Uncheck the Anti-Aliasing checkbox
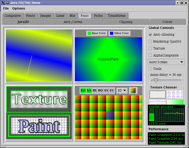Image resolution: width=189 pixels, height=148 pixels. (151, 35)
